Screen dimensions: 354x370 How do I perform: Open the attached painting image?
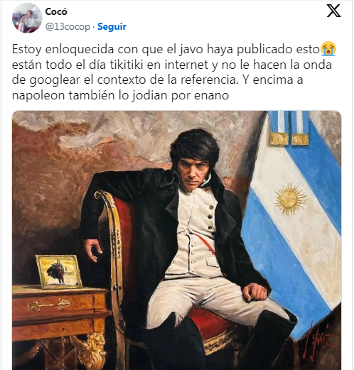(176, 240)
